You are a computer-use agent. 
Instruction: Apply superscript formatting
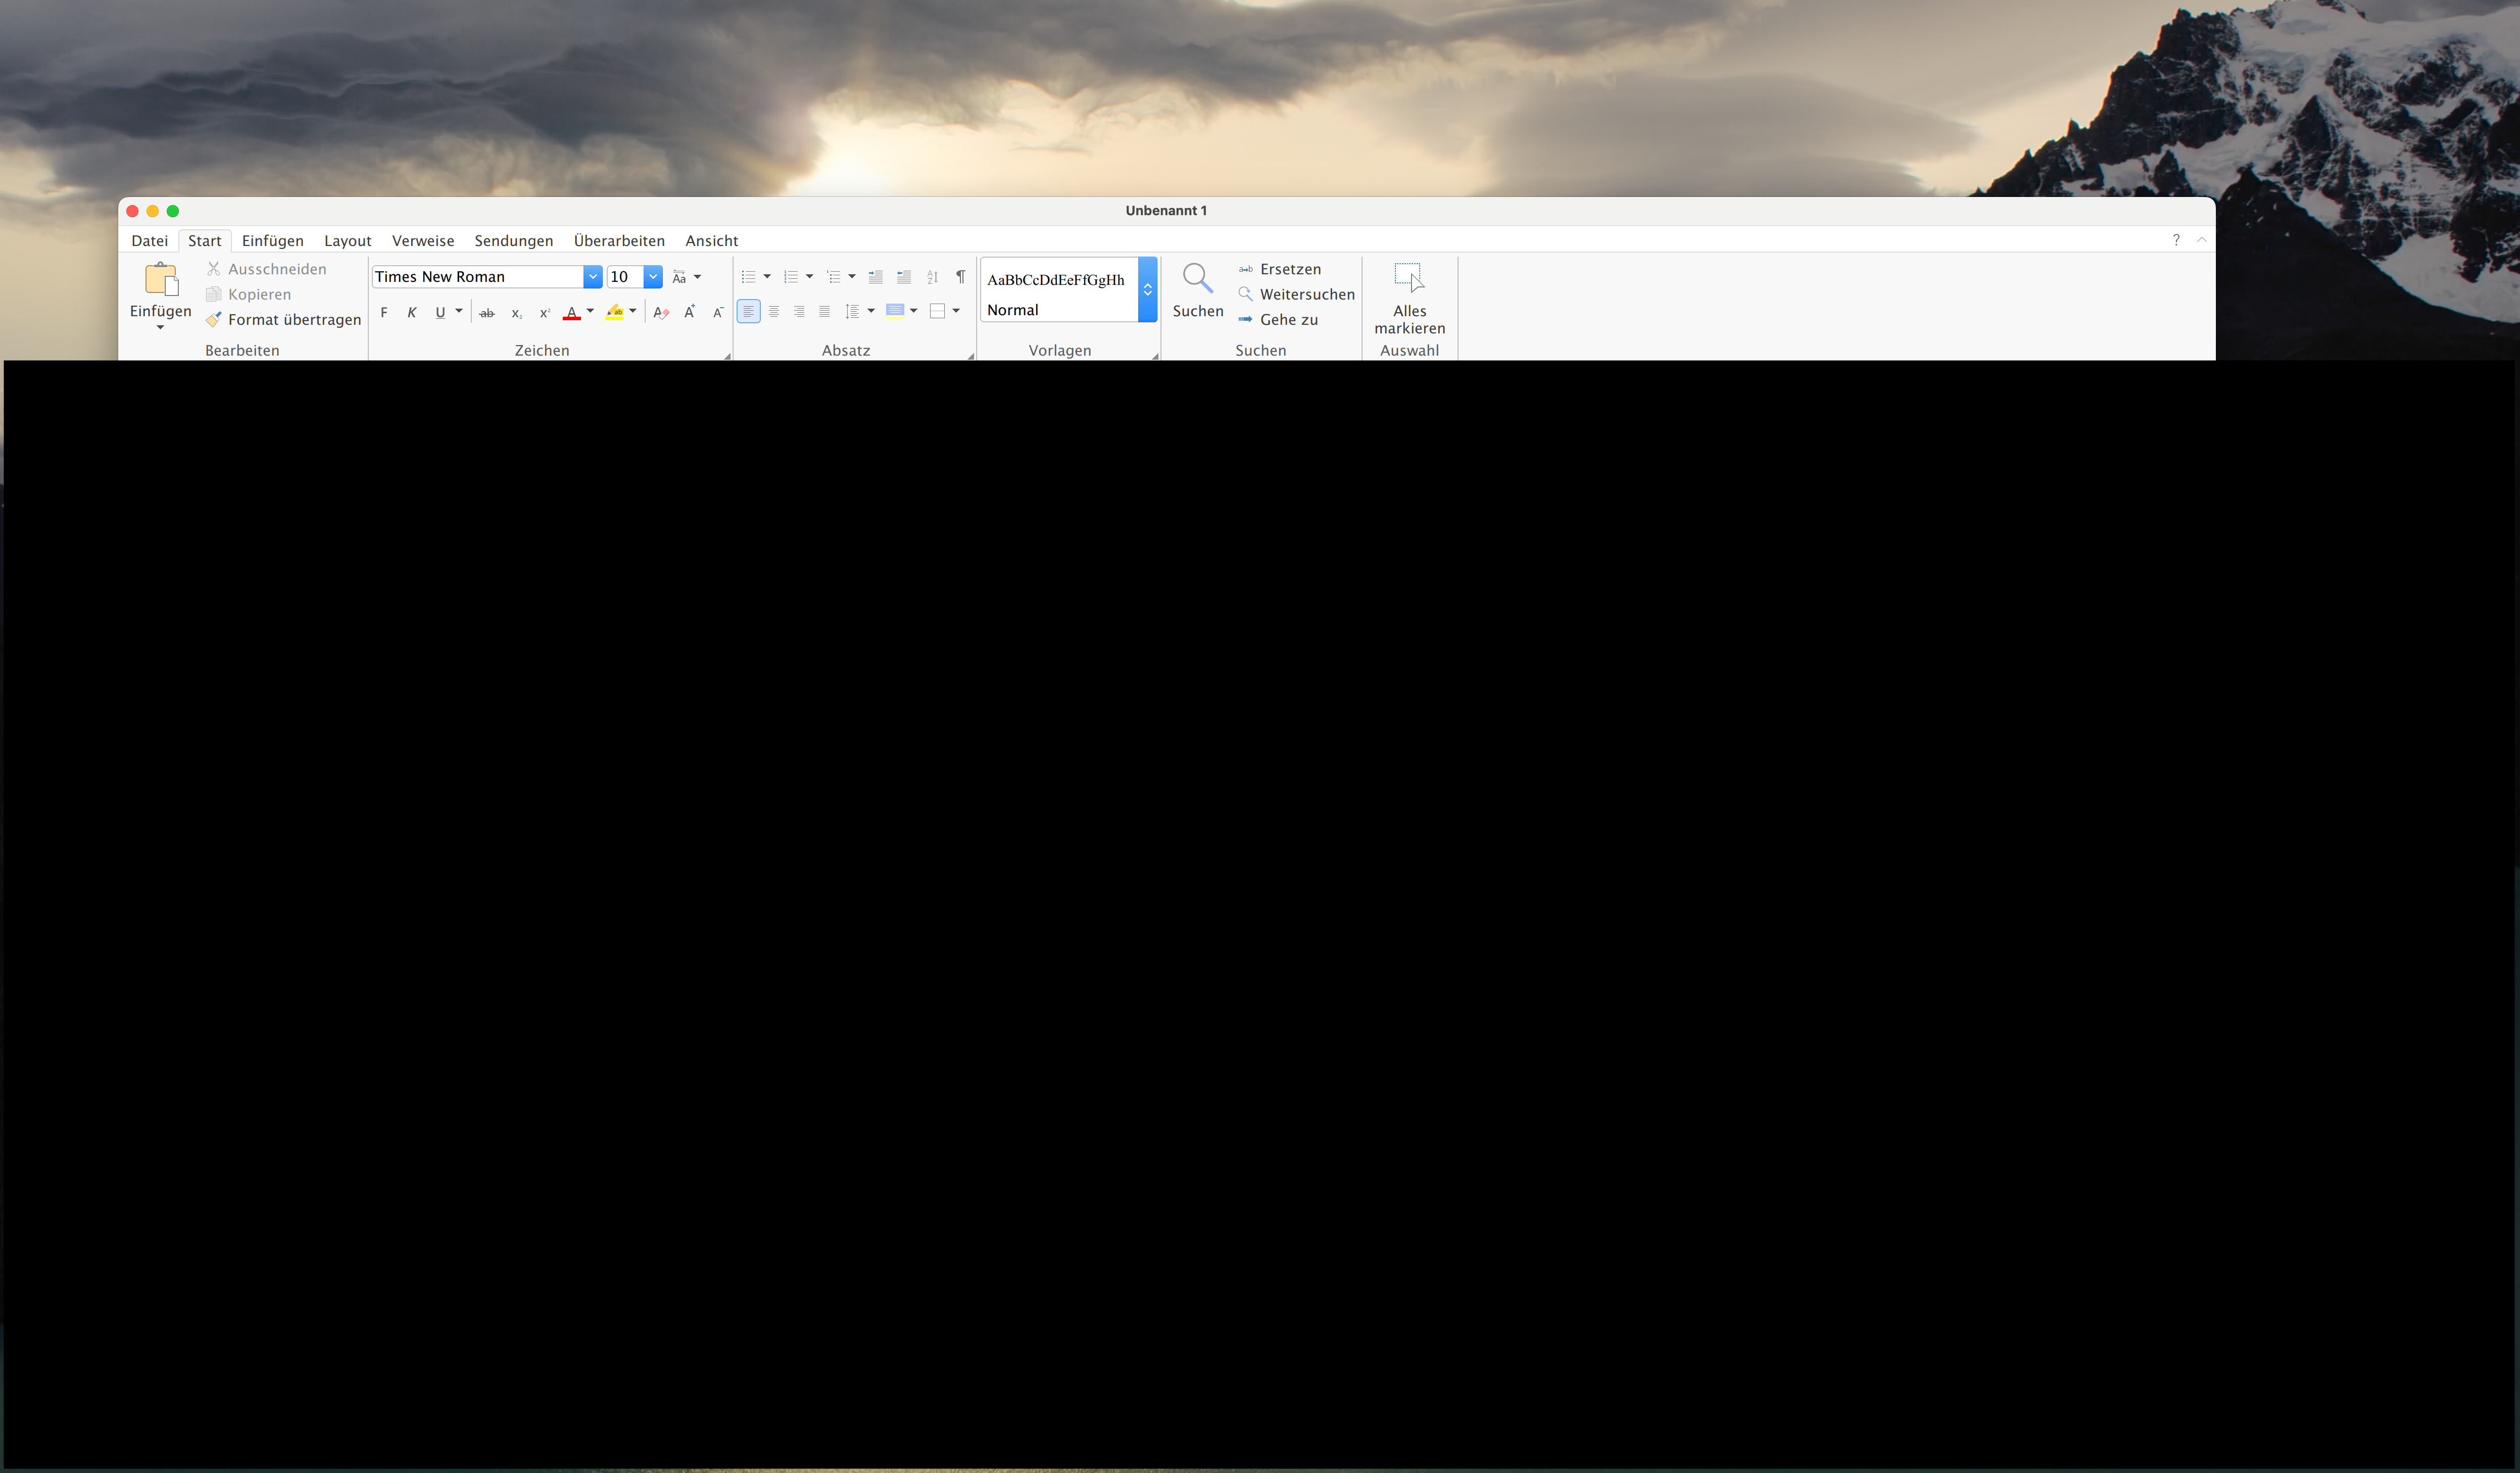[x=545, y=313]
